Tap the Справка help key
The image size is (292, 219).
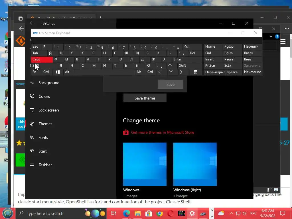[x=232, y=72]
